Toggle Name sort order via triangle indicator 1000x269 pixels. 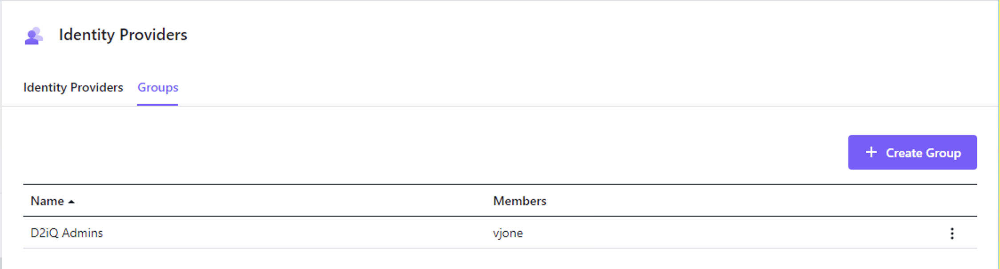(x=71, y=202)
